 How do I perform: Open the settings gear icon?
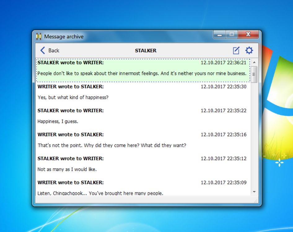coord(249,50)
